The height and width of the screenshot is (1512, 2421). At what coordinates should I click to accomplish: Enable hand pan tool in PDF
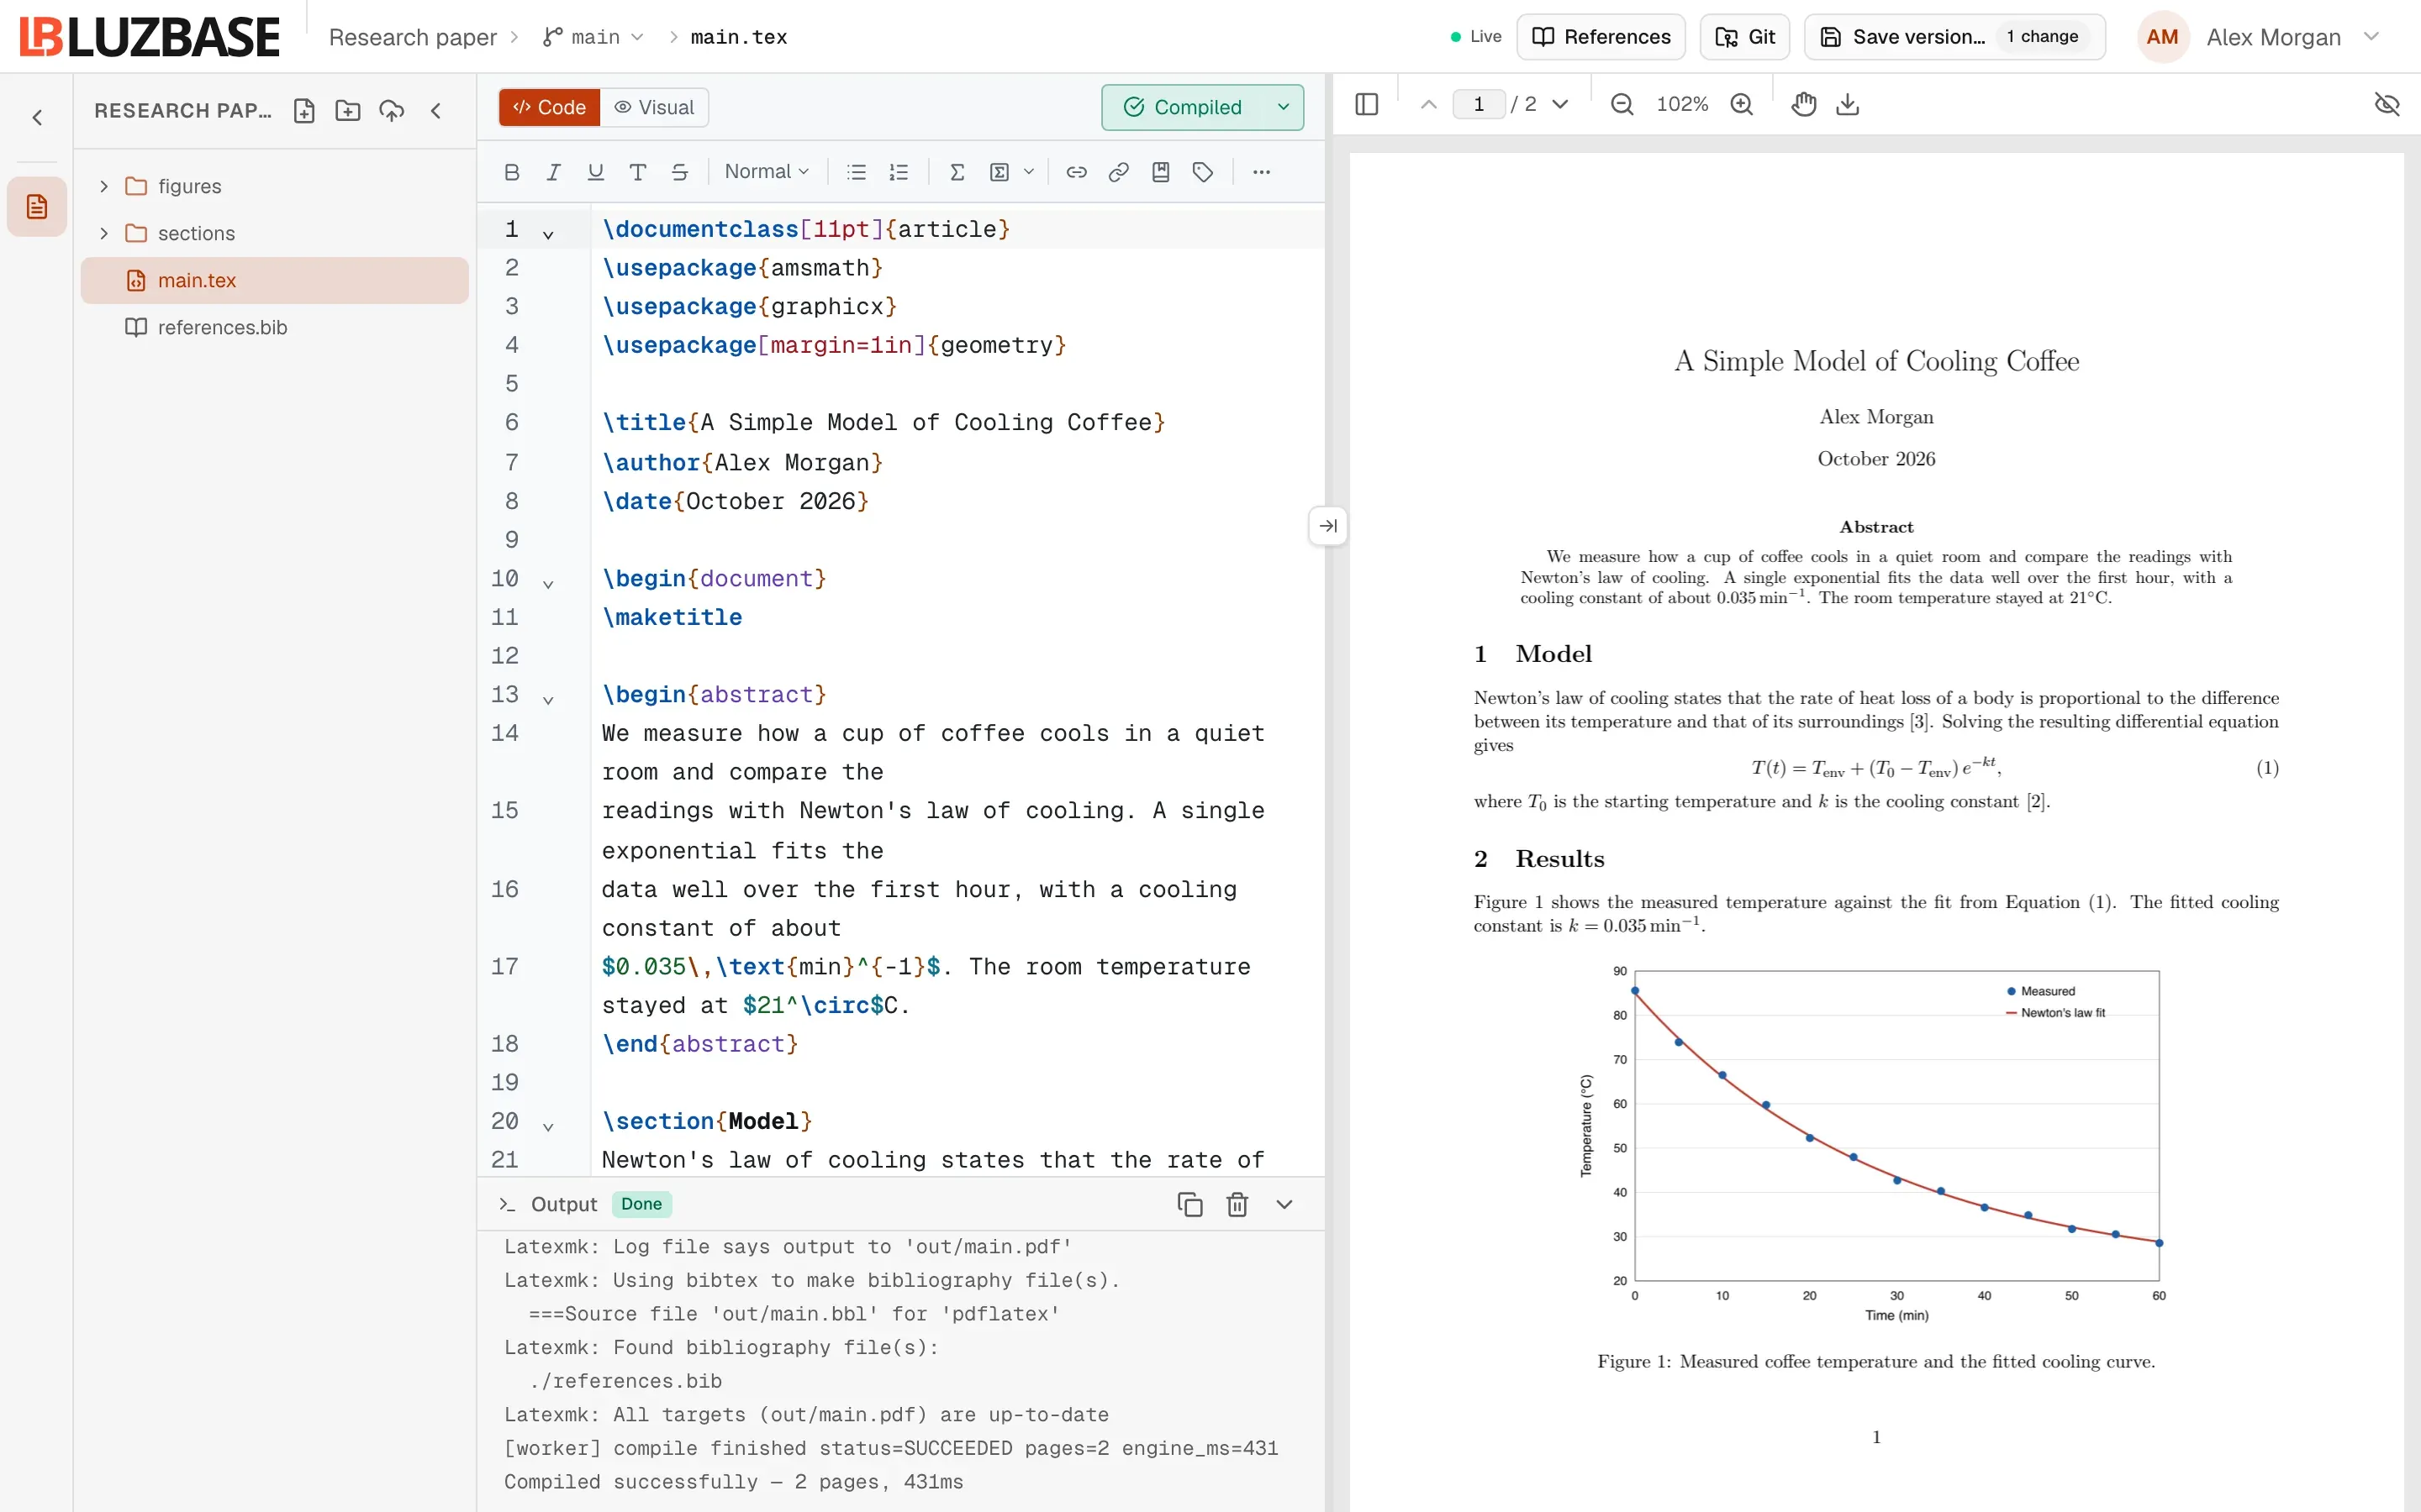pos(1804,104)
